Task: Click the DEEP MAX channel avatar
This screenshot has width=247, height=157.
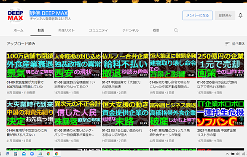Action: point(15,16)
